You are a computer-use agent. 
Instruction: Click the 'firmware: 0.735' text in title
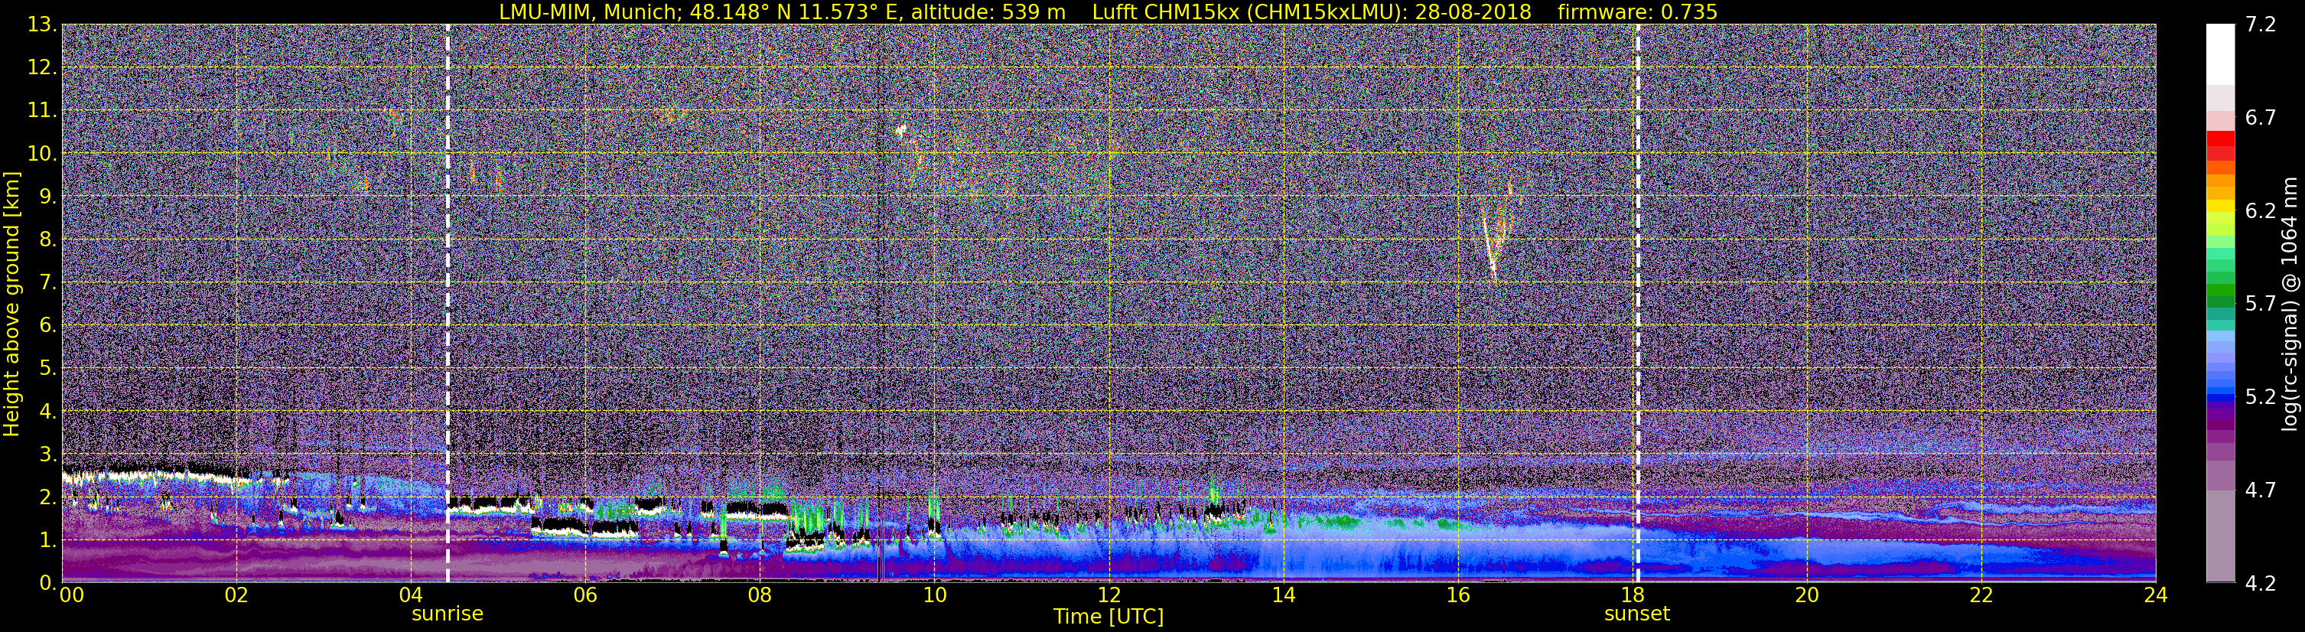click(x=1637, y=11)
